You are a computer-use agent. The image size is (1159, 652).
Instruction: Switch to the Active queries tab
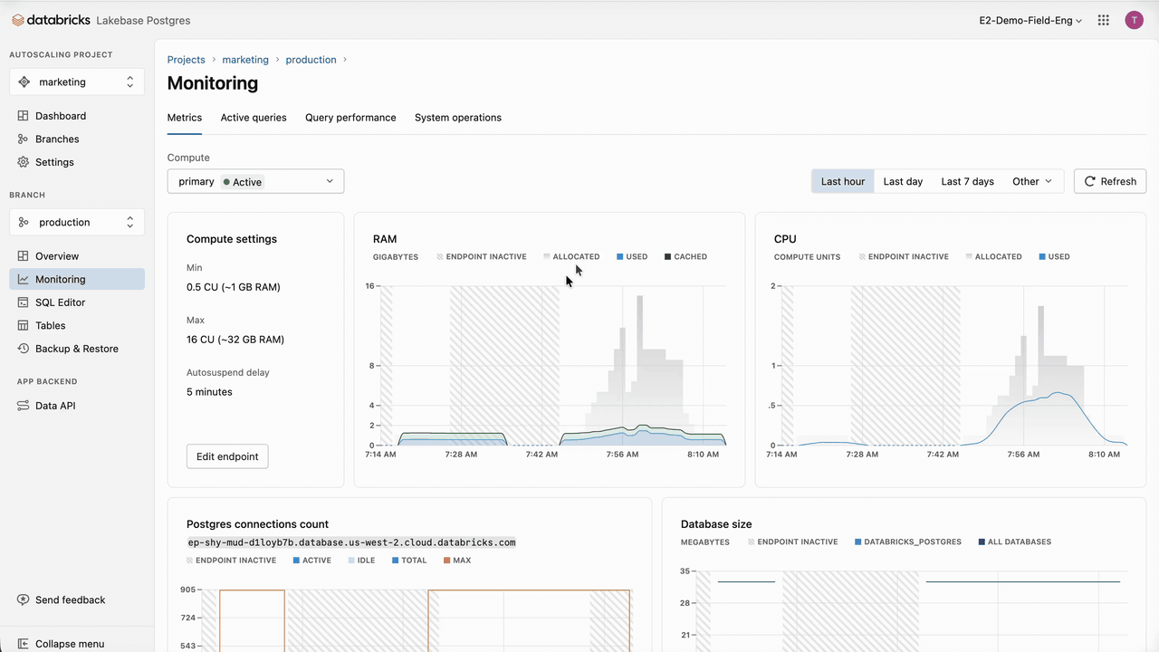pyautogui.click(x=254, y=118)
